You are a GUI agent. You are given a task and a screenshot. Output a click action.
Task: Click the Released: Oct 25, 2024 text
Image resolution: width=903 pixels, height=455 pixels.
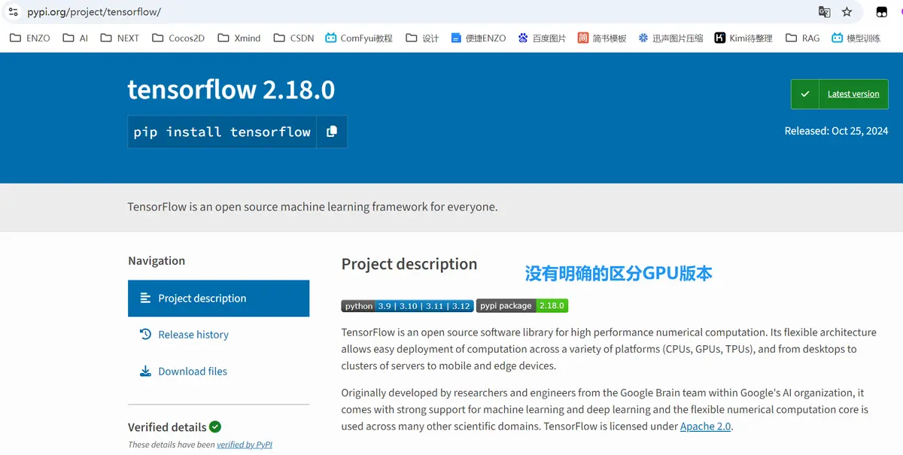(x=836, y=131)
